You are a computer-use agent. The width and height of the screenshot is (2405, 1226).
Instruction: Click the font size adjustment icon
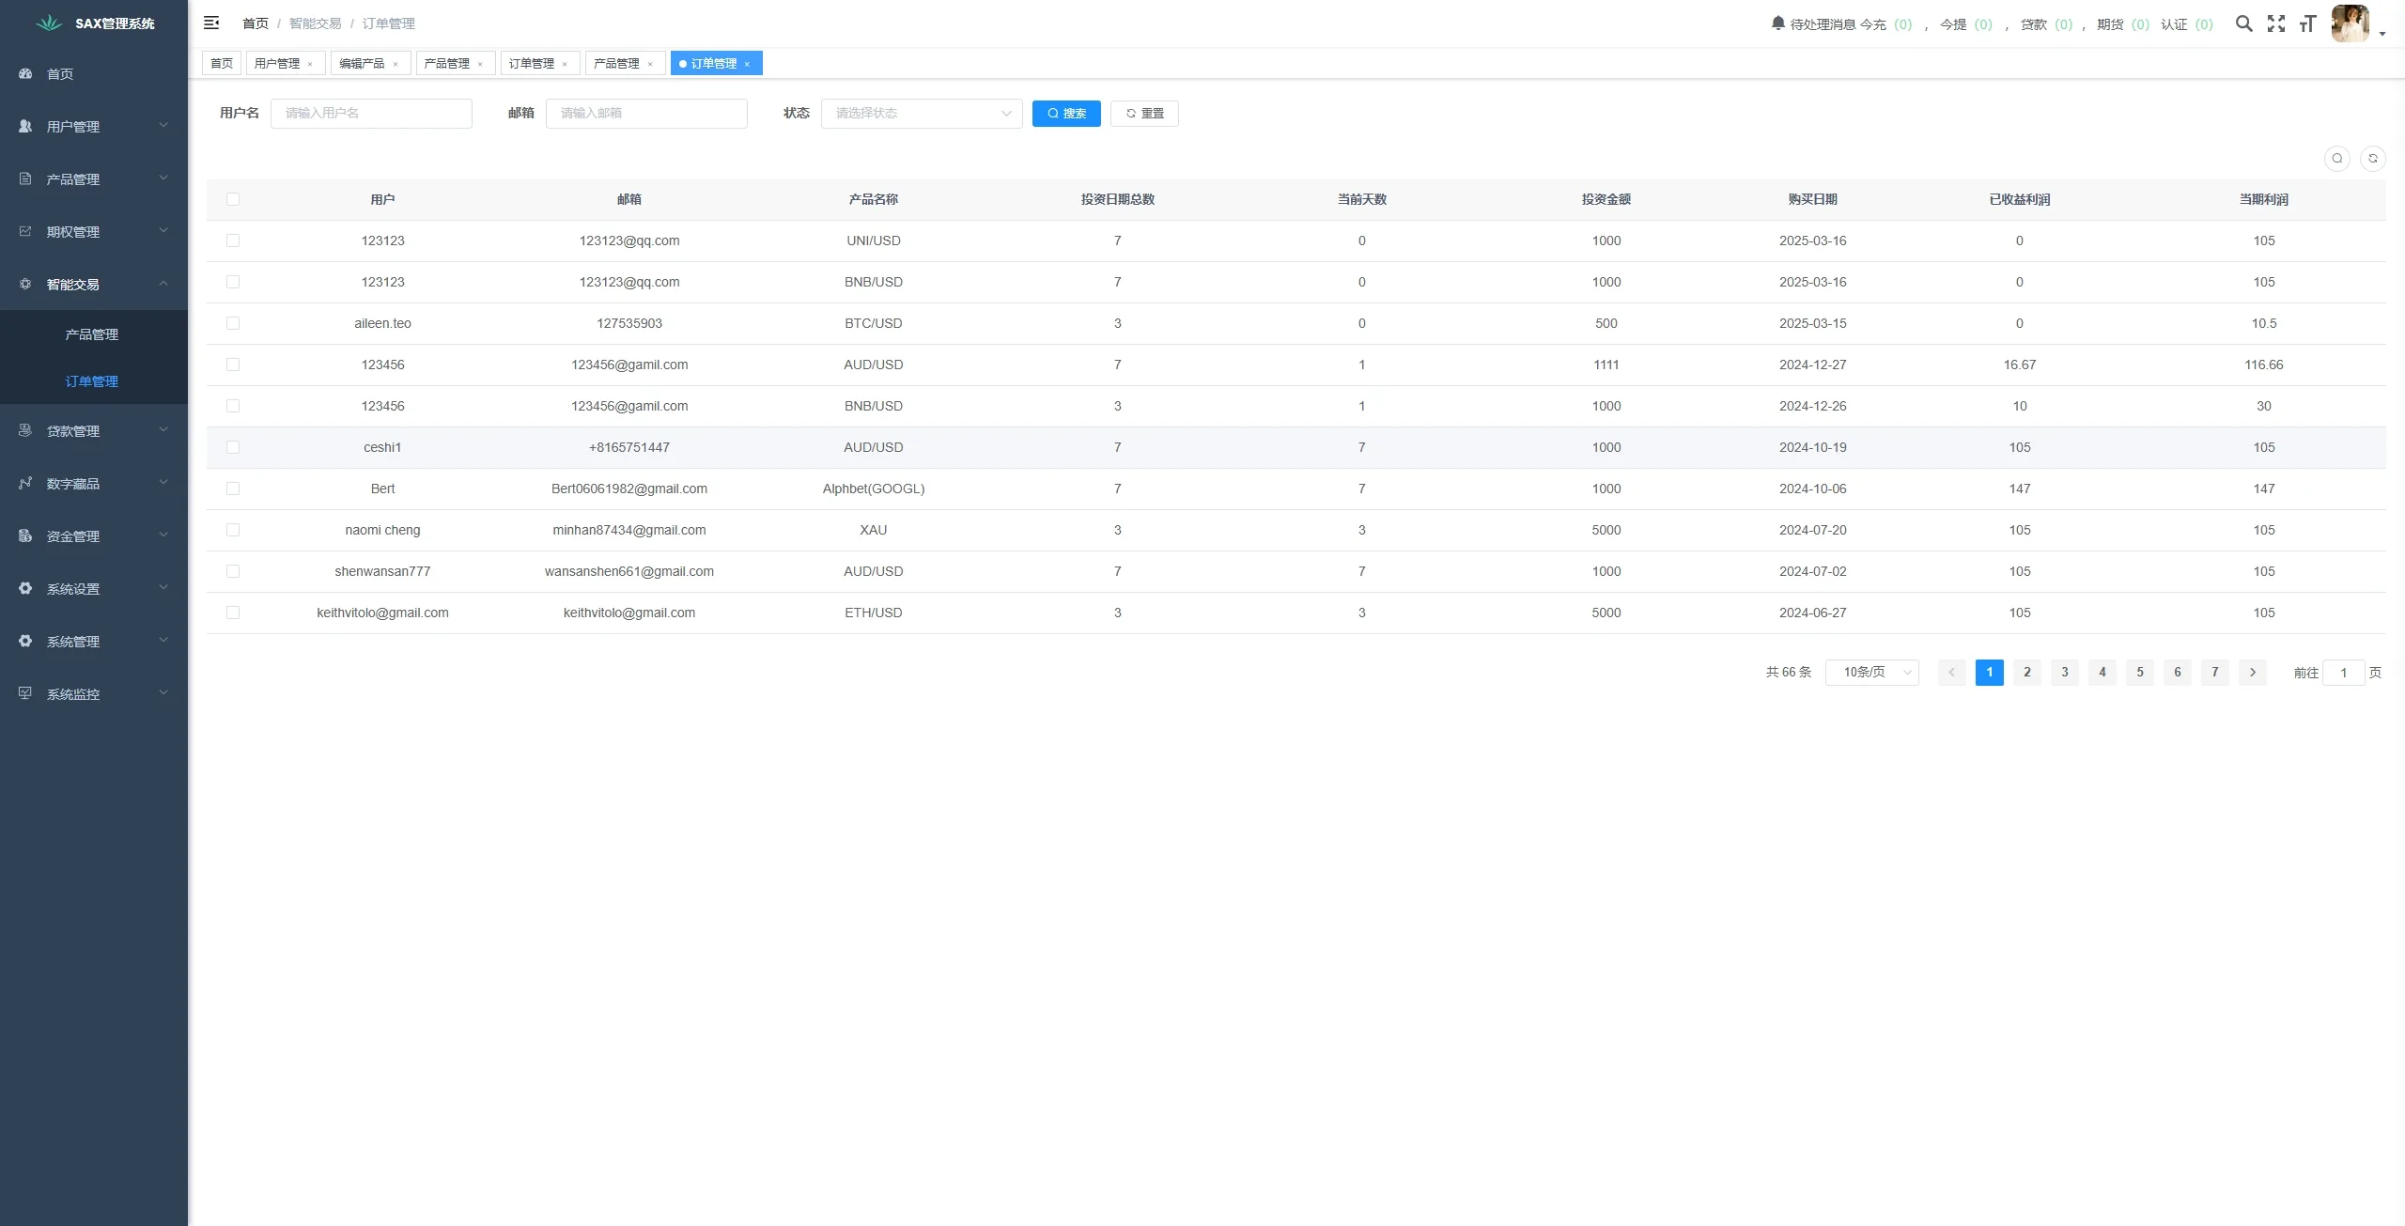[2307, 23]
